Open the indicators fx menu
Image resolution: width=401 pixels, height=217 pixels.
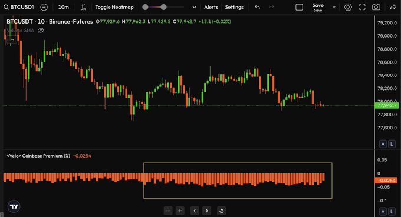pyautogui.click(x=83, y=7)
